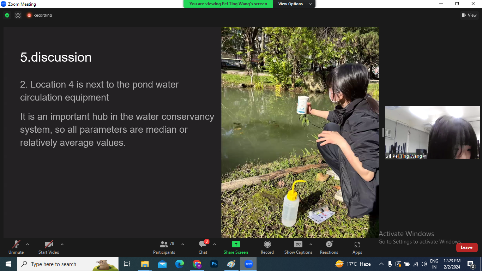Open weather widget showing 17°C Haze
This screenshot has height=271, width=482.
pos(353,264)
